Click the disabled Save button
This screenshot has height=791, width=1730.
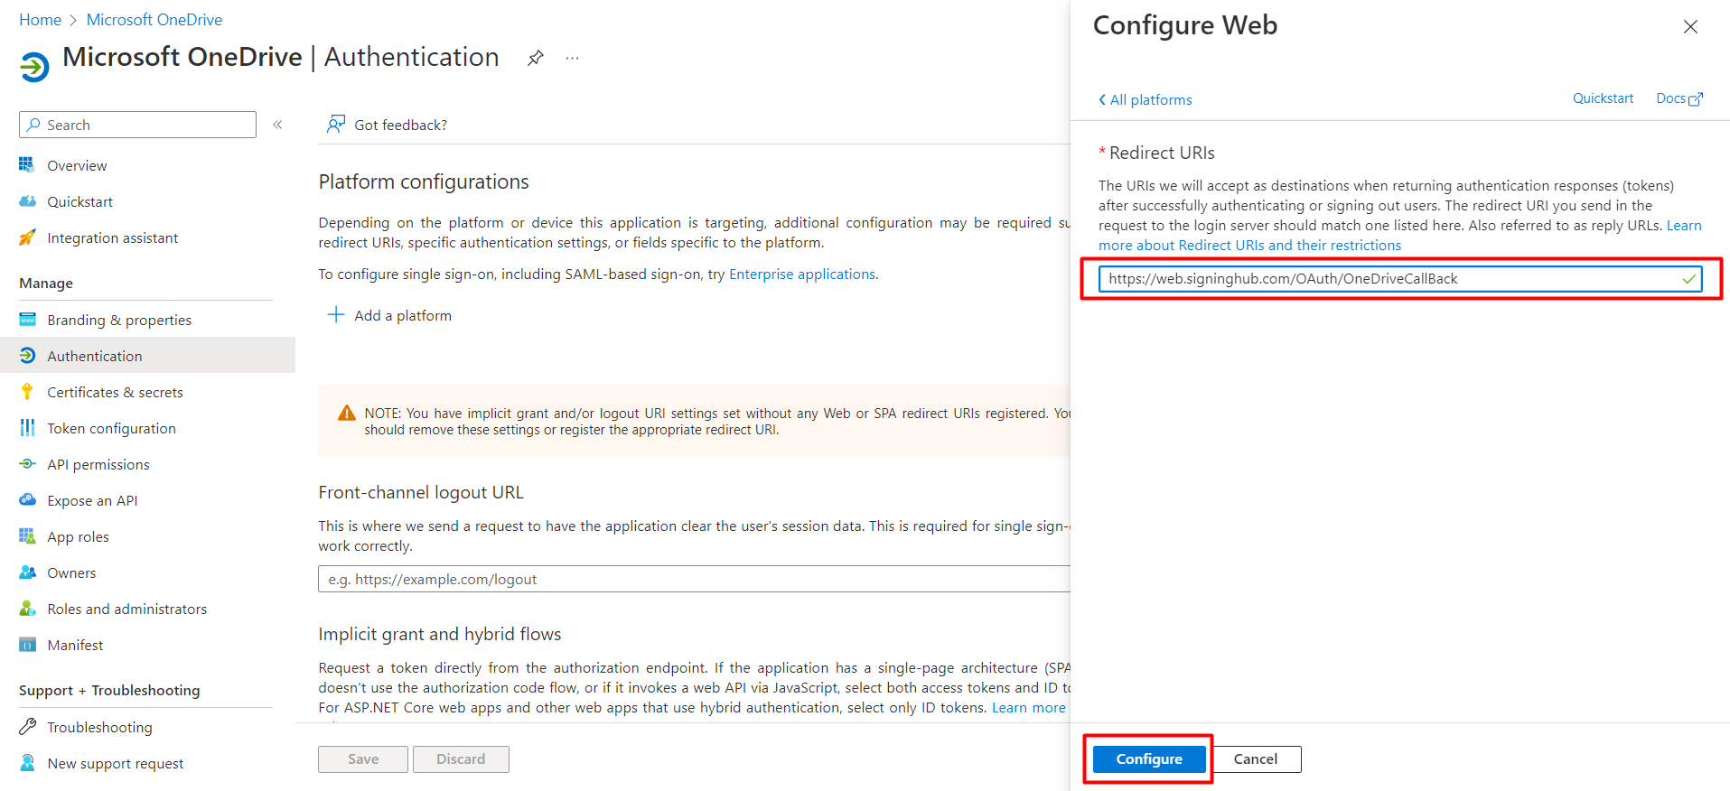[x=363, y=759]
